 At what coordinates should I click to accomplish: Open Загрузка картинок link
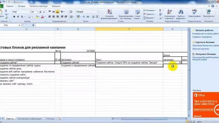click(x=201, y=49)
